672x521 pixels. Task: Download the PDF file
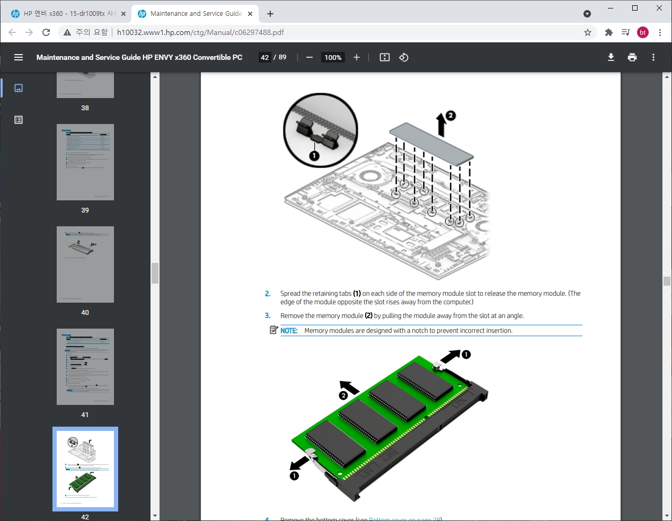tap(611, 57)
